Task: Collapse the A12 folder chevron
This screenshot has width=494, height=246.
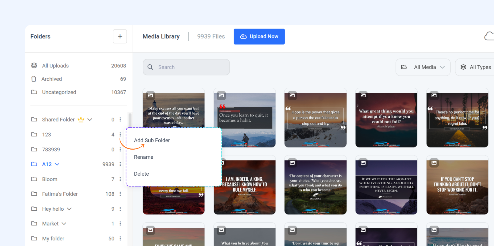Action: [57, 164]
